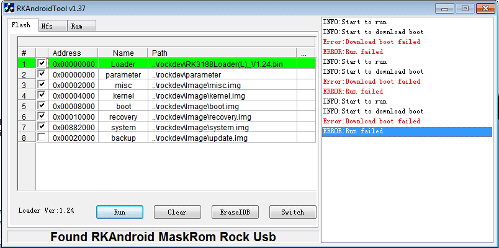Viewport: 499px width, 248px height.
Task: Click the backup name cell
Action: [x=123, y=138]
